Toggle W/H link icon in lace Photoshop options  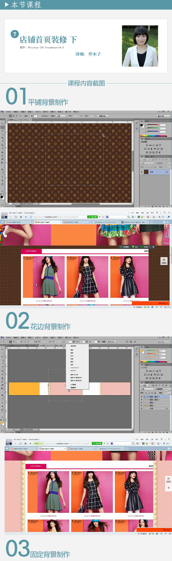click(x=50, y=342)
